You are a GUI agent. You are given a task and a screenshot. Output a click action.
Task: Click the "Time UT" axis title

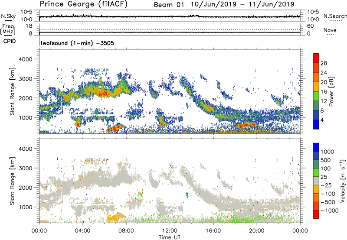click(x=170, y=237)
